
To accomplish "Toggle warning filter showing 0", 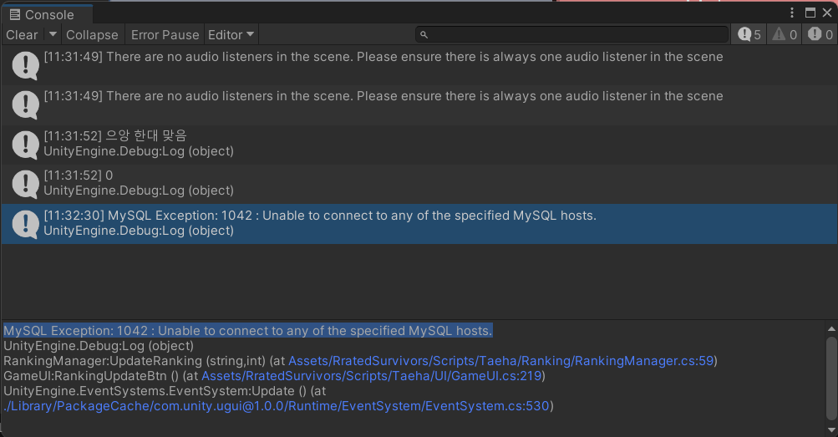I will click(785, 34).
